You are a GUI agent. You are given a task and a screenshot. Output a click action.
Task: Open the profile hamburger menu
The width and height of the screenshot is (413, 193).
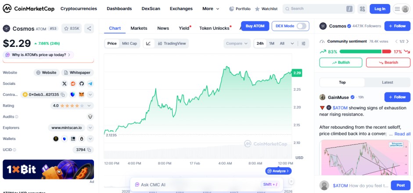click(402, 9)
